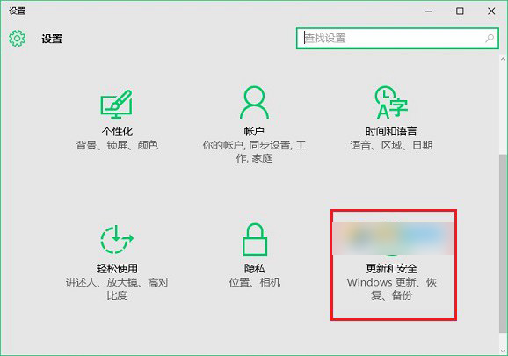The width and height of the screenshot is (508, 356).
Task: Click the 隐私 label
Action: point(254,269)
